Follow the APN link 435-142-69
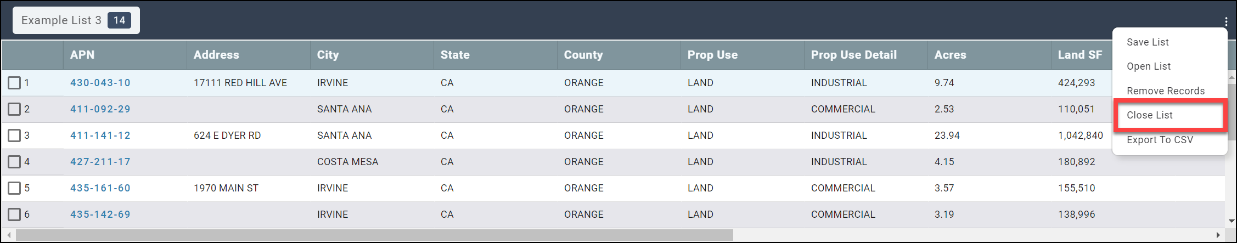 pyautogui.click(x=100, y=214)
